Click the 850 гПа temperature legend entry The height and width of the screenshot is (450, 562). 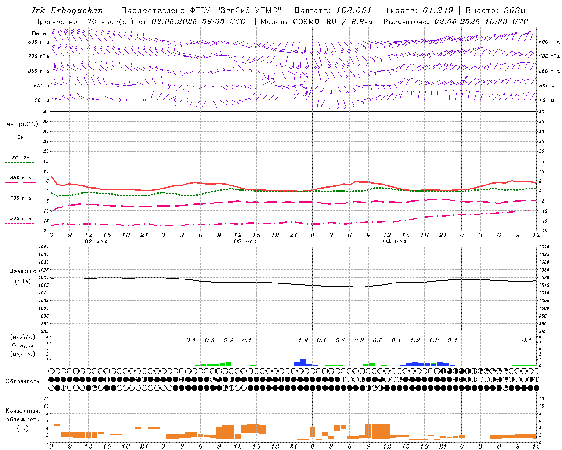(21, 178)
